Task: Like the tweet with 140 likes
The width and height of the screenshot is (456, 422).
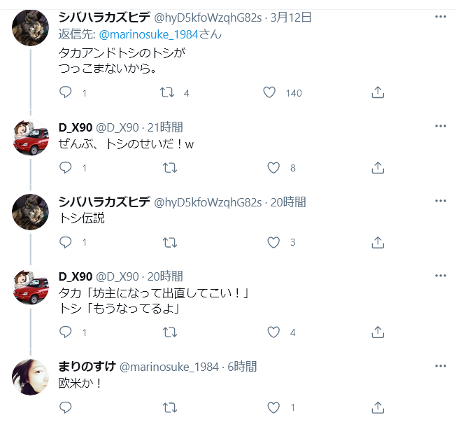Action: pos(269,92)
